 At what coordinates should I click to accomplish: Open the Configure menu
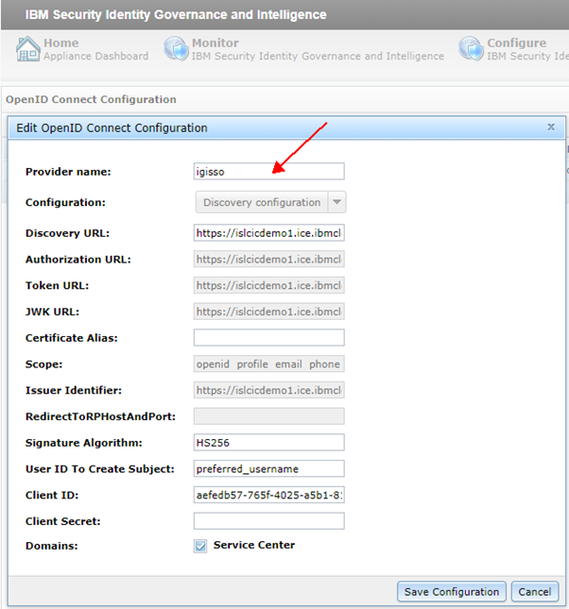pyautogui.click(x=513, y=49)
